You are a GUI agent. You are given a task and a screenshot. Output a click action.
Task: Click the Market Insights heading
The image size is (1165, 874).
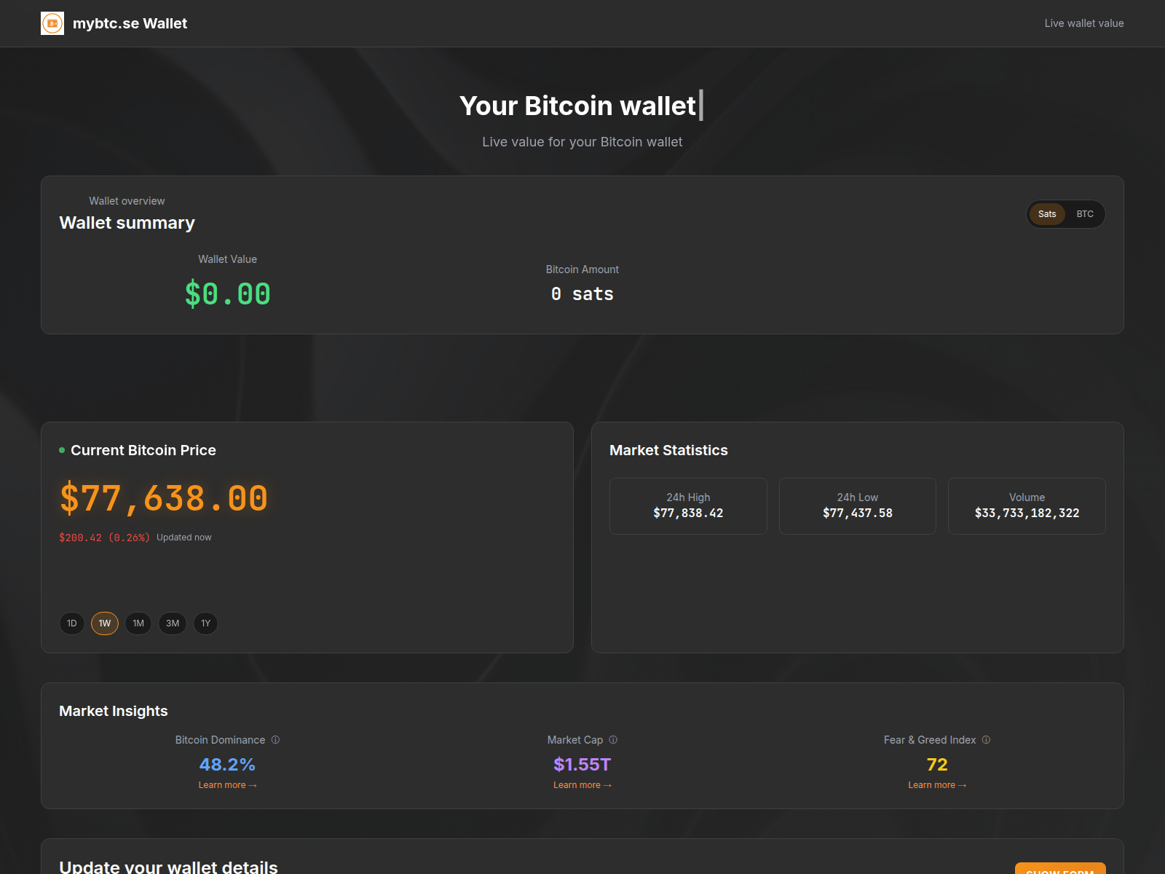[x=114, y=711]
